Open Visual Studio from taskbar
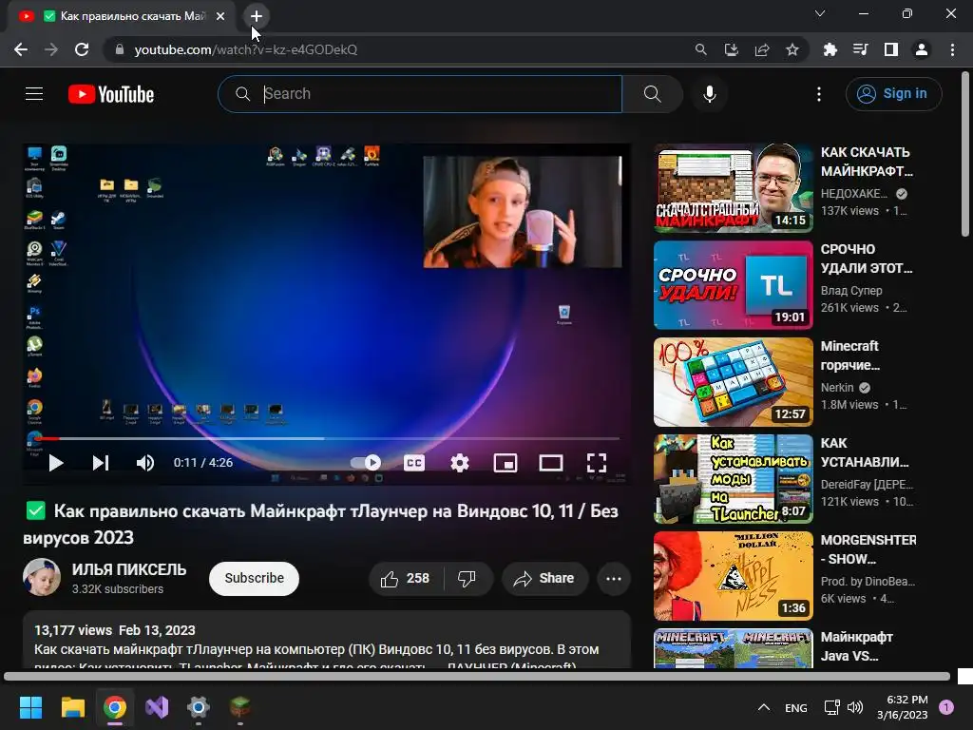 157,707
